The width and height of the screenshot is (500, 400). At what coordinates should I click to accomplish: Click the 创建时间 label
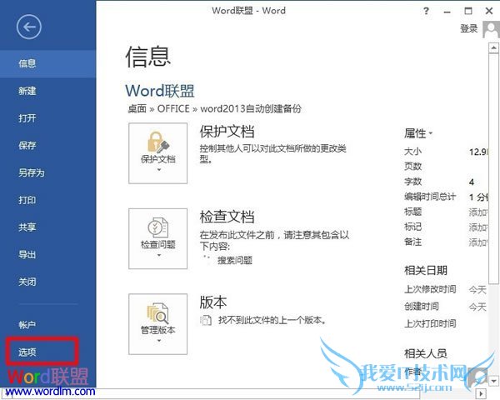pos(422,307)
